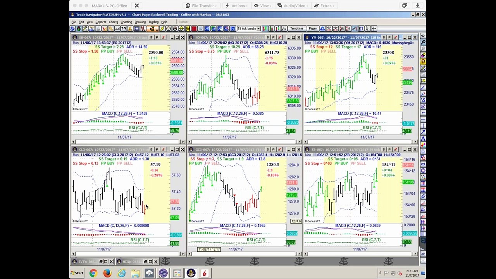496x279 pixels.
Task: Open File Explorer from the taskbar
Action: 135,274
